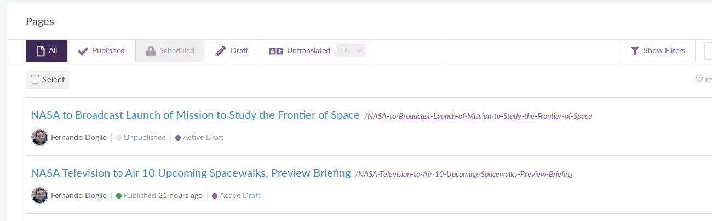The image size is (712, 221).
Task: Click the checkmark icon beside Published
Action: click(x=83, y=51)
